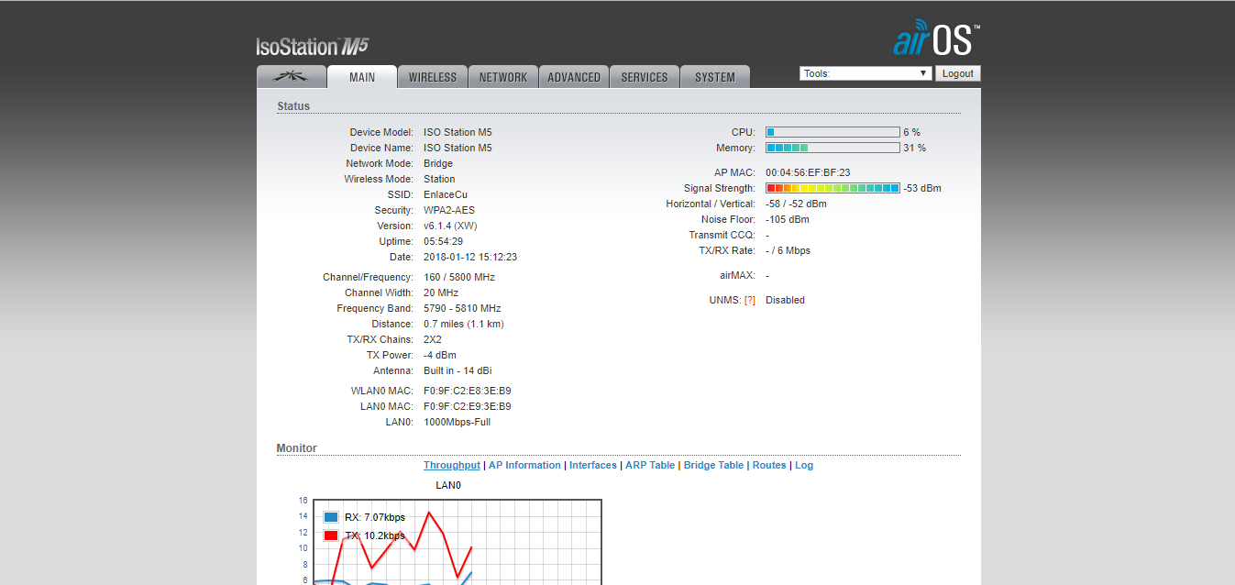The height and width of the screenshot is (585, 1235).
Task: Show the AP Information monitor
Action: (524, 465)
